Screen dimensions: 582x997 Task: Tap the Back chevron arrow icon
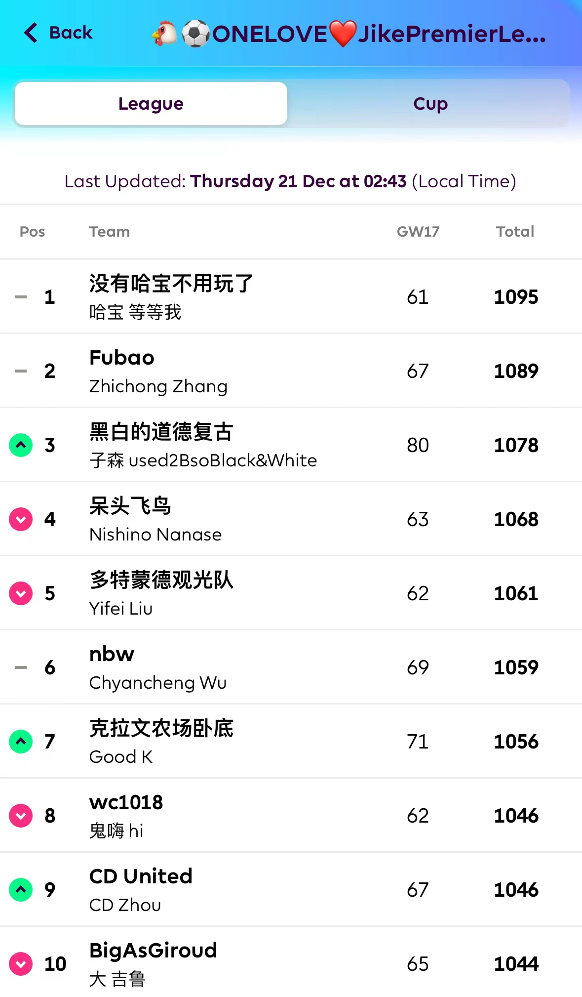pyautogui.click(x=31, y=33)
